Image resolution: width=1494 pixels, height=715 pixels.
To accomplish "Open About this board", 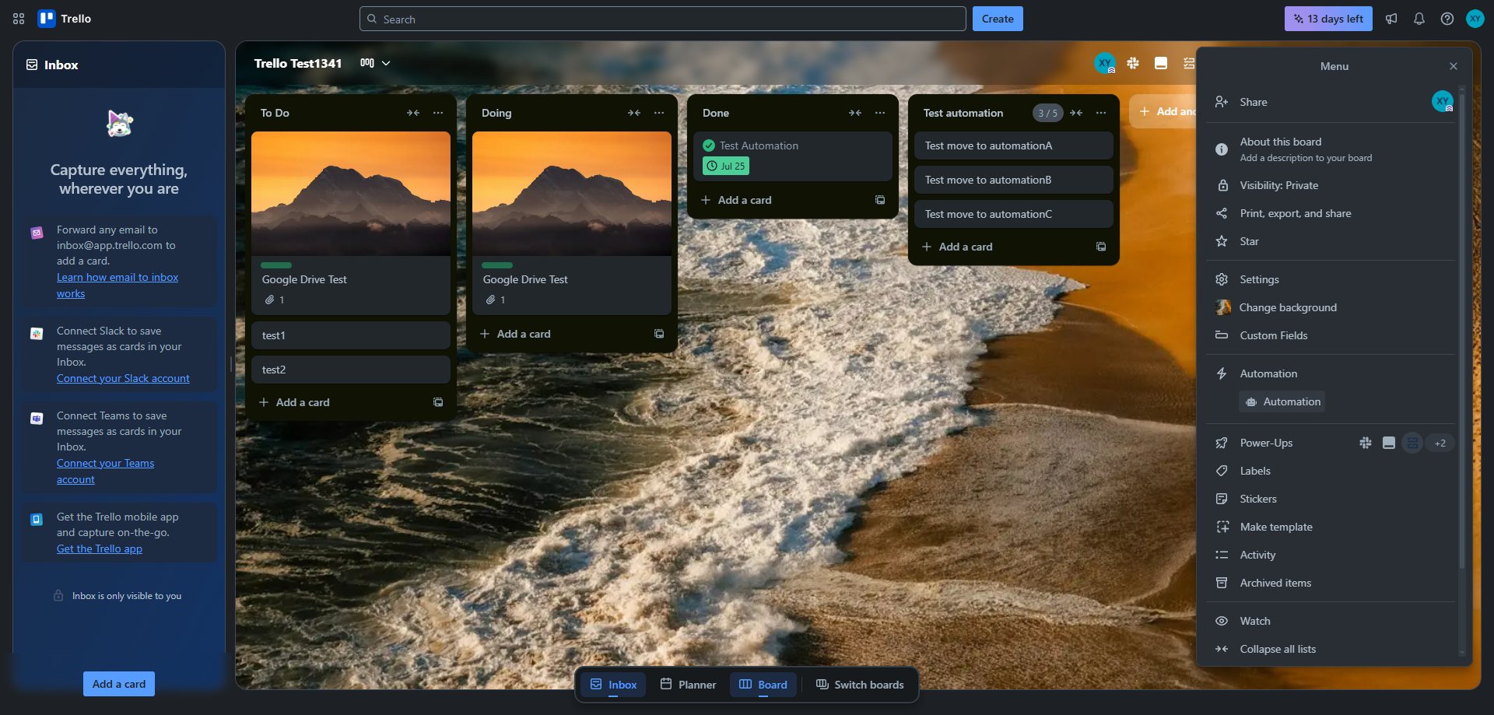I will click(1330, 149).
